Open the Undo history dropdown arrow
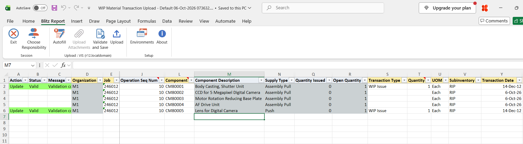The width and height of the screenshot is (523, 144). (69, 8)
